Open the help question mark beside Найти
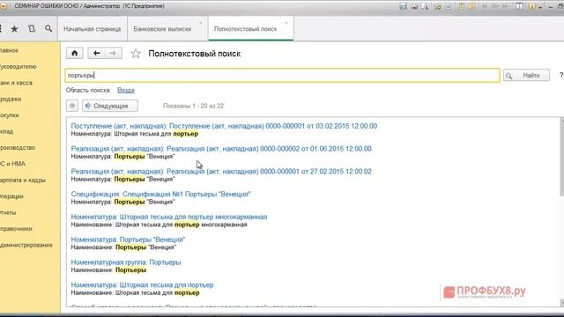The width and height of the screenshot is (564, 317). [x=560, y=75]
